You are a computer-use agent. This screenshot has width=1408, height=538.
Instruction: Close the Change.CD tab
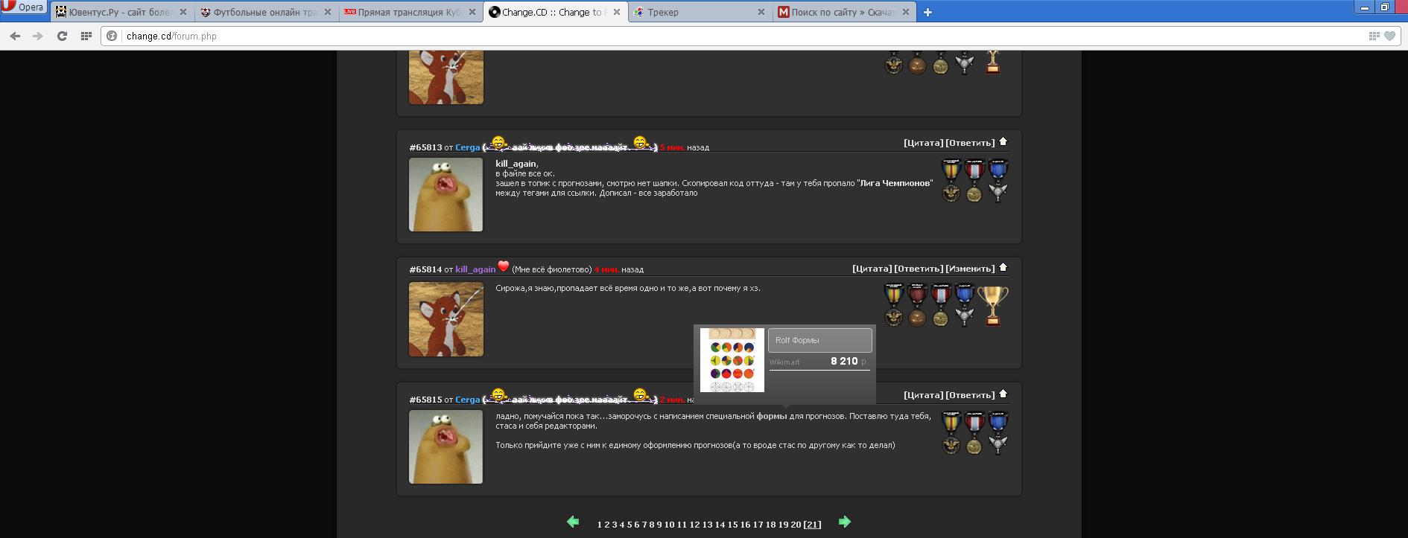(x=616, y=12)
